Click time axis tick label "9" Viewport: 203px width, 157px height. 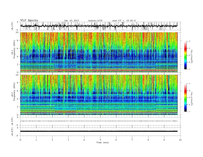164,140
